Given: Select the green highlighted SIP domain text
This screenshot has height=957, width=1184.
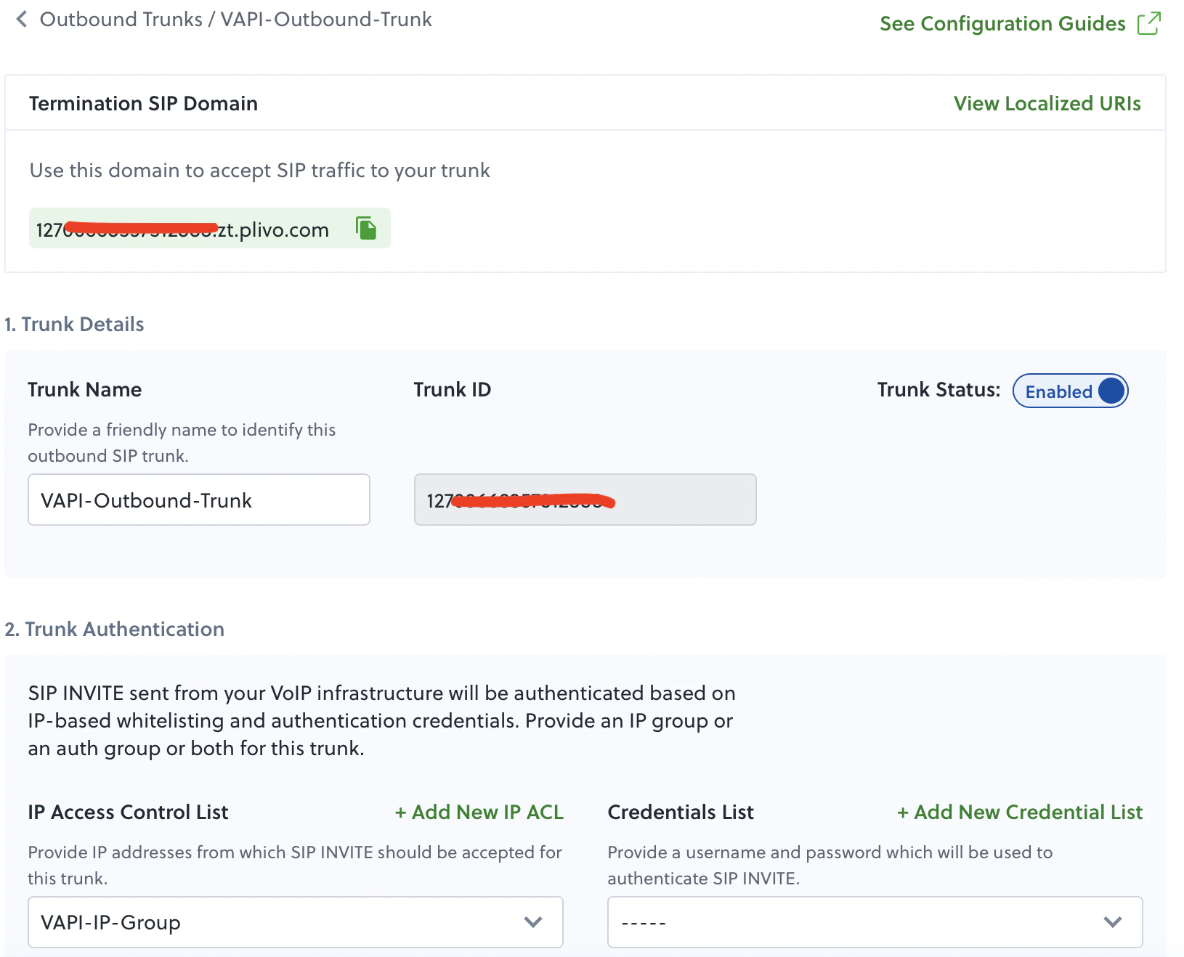Looking at the screenshot, I should point(182,228).
